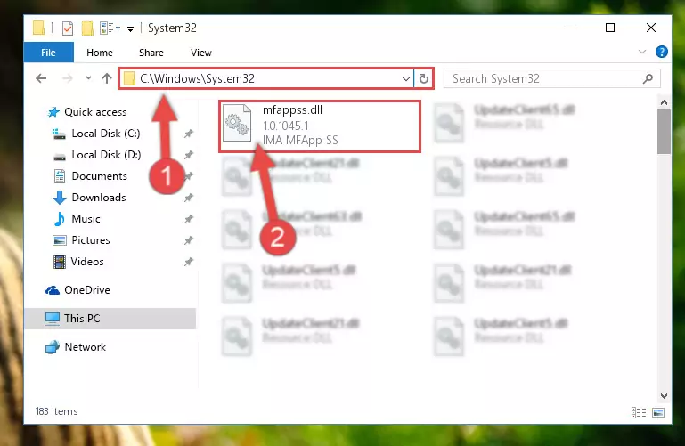Click the pin icon next to Videos
685x446 pixels.
pos(188,262)
